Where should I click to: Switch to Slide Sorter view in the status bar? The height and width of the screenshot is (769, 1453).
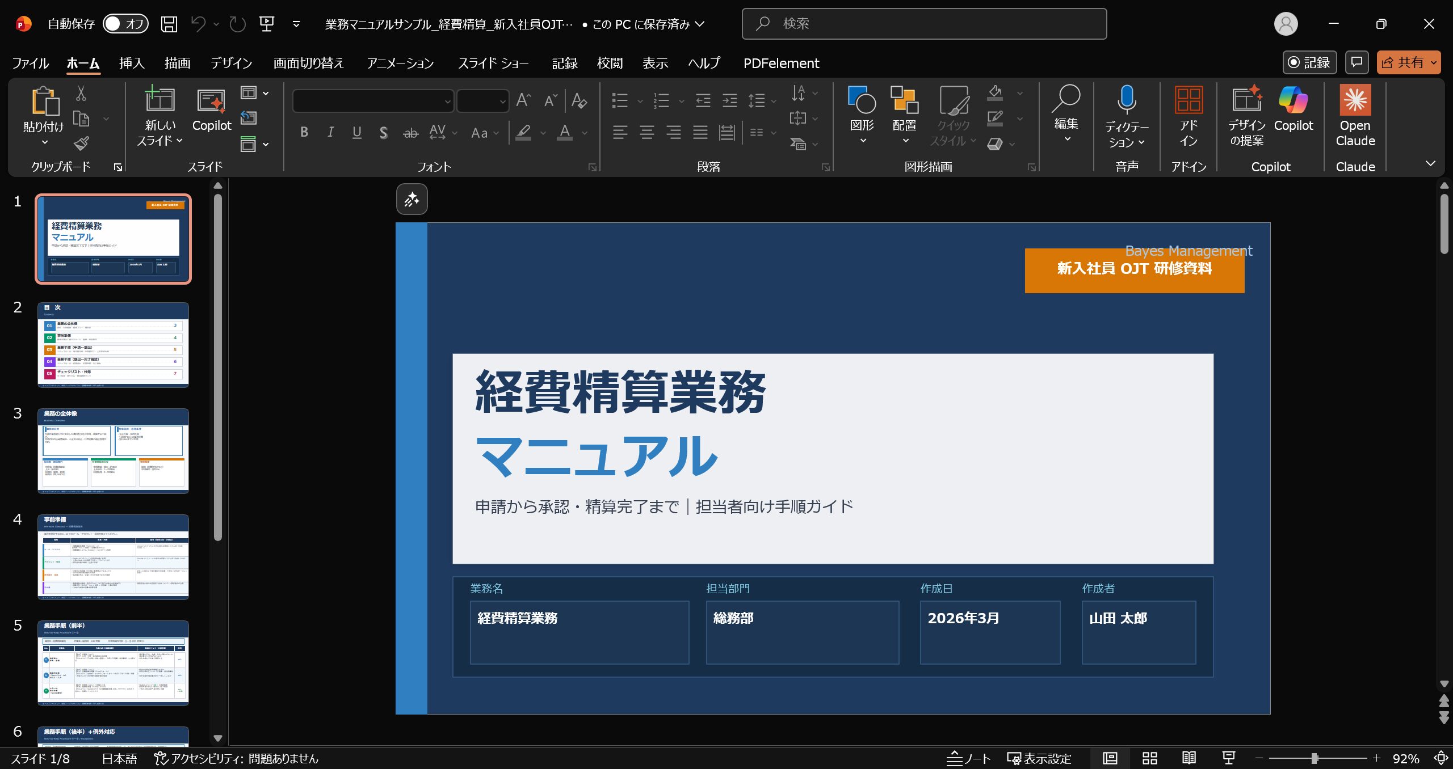coord(1150,758)
